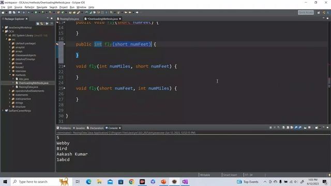Click the Type here to search box

pyautogui.click(x=41, y=181)
